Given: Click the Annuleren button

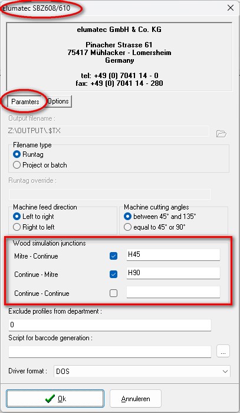Looking at the screenshot, I should [136, 399].
